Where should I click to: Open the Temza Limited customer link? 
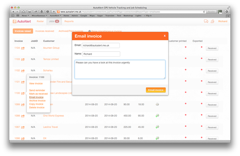tap(51, 59)
